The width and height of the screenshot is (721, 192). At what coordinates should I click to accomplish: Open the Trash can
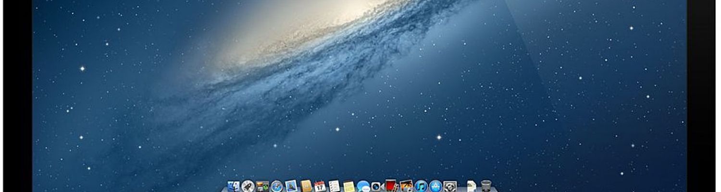[486, 186]
